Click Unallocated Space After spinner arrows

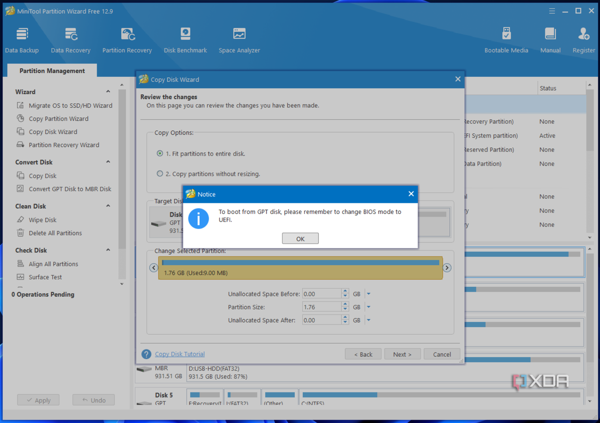click(345, 320)
